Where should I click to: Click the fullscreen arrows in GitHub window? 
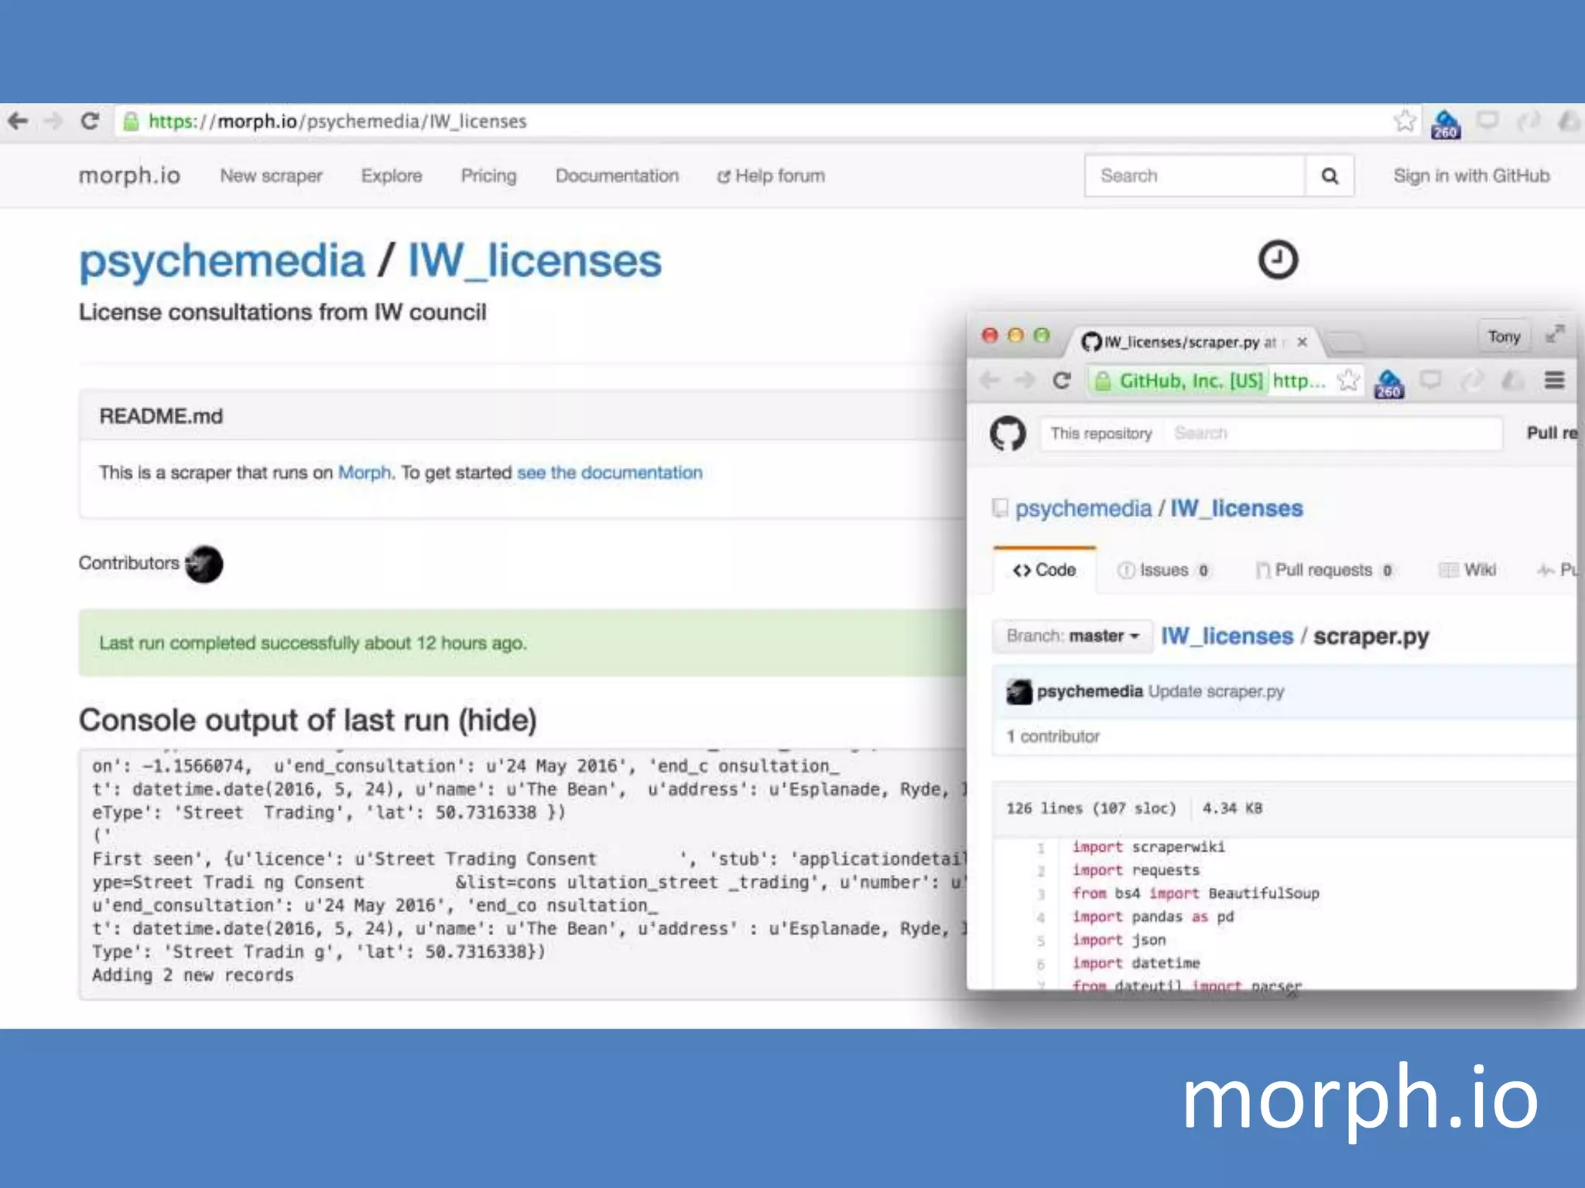[1555, 334]
